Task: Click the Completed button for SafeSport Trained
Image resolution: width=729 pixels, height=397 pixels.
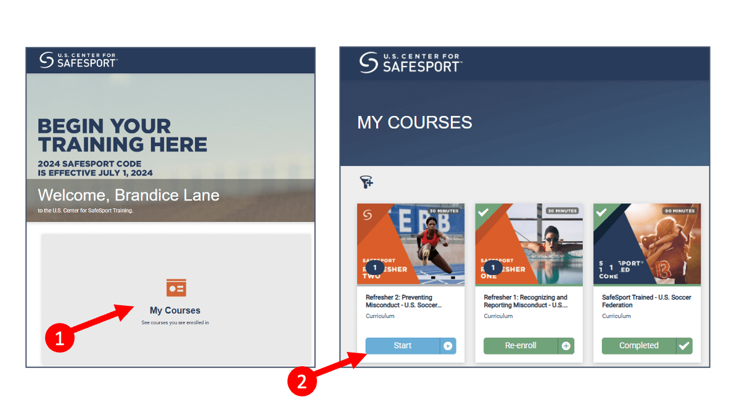Action: point(647,346)
